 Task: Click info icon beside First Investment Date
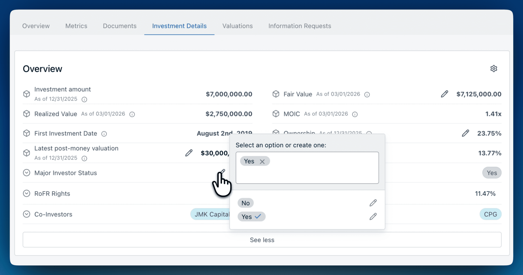click(104, 134)
